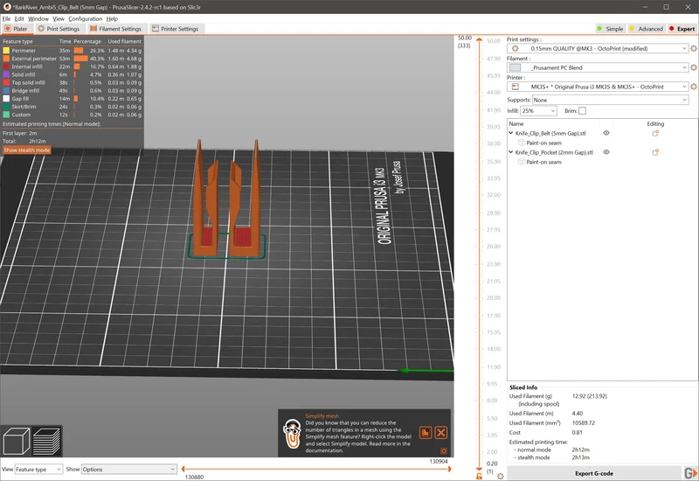Open the Window menu

(38, 18)
